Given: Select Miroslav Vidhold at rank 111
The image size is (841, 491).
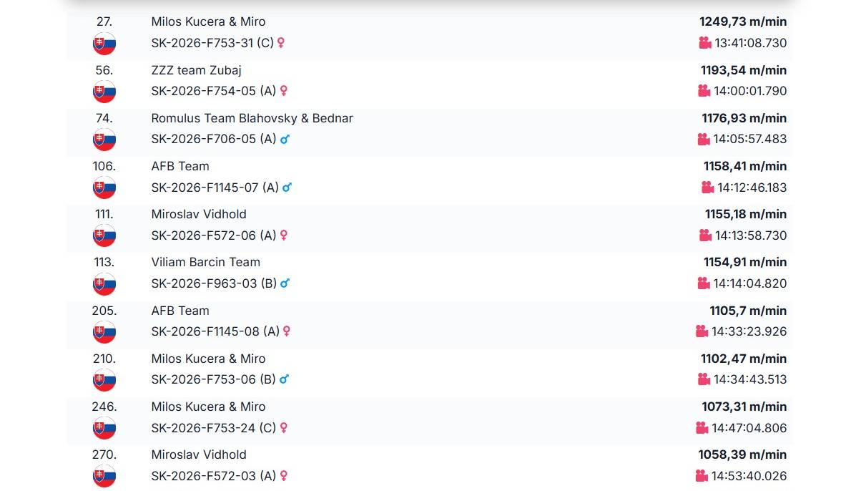Looking at the screenshot, I should coord(199,214).
